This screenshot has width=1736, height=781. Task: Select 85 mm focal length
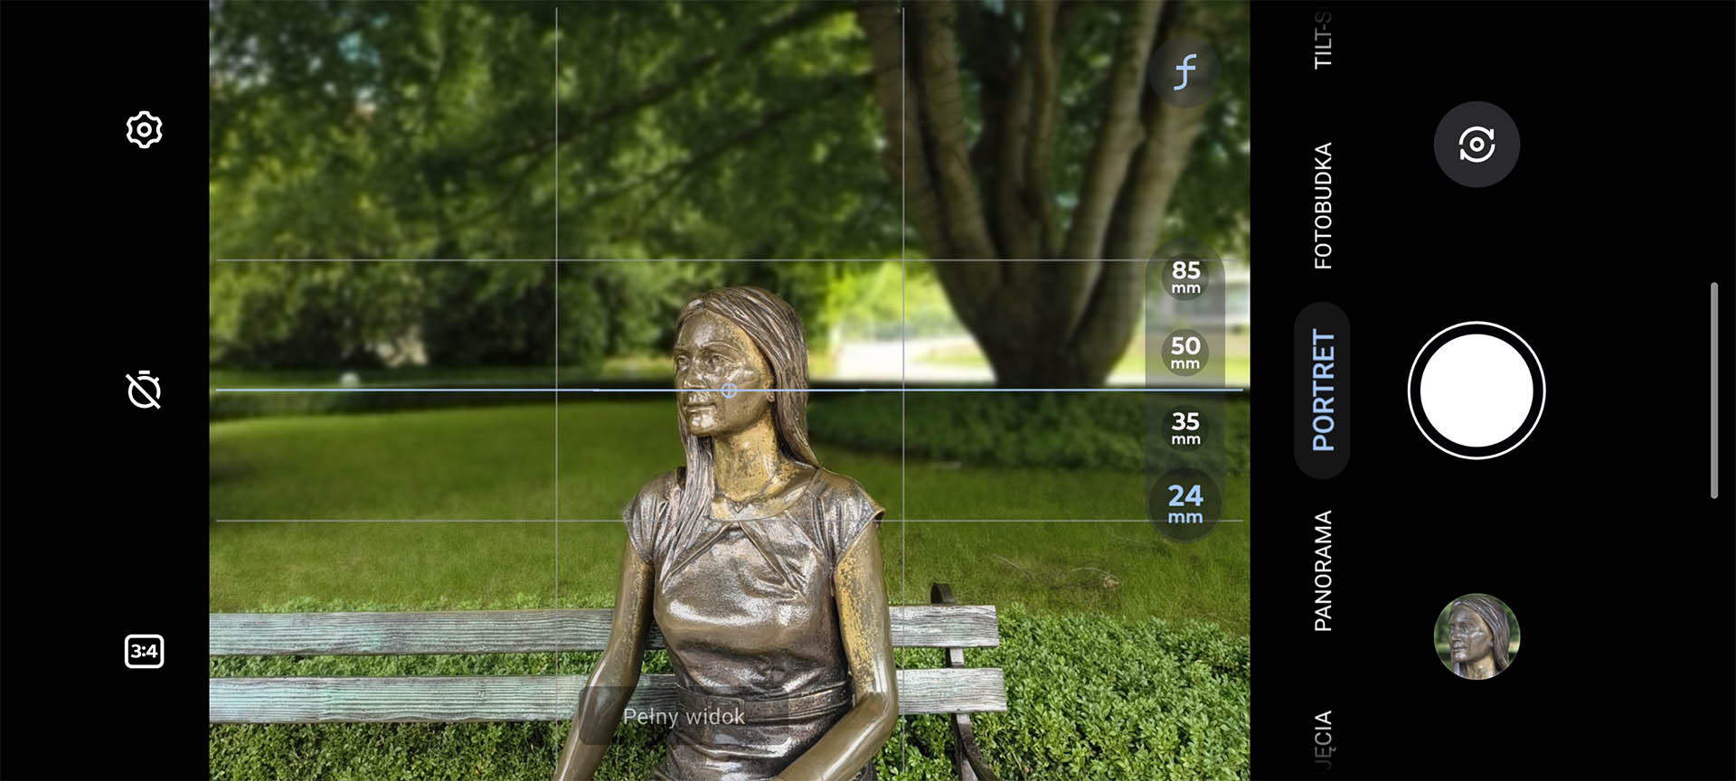(1185, 277)
